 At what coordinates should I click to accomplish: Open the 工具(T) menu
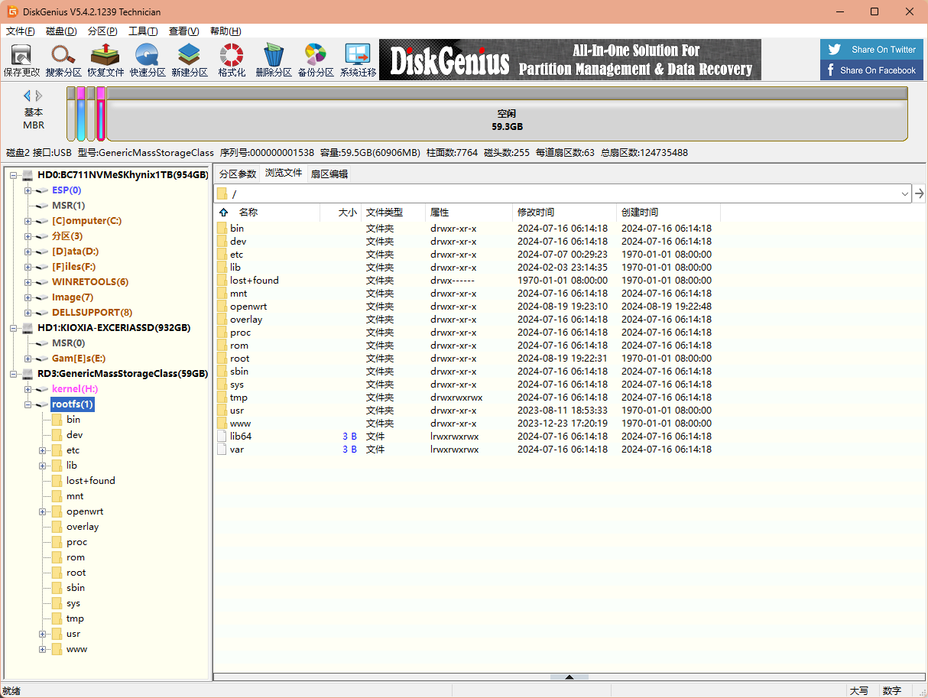pos(143,31)
